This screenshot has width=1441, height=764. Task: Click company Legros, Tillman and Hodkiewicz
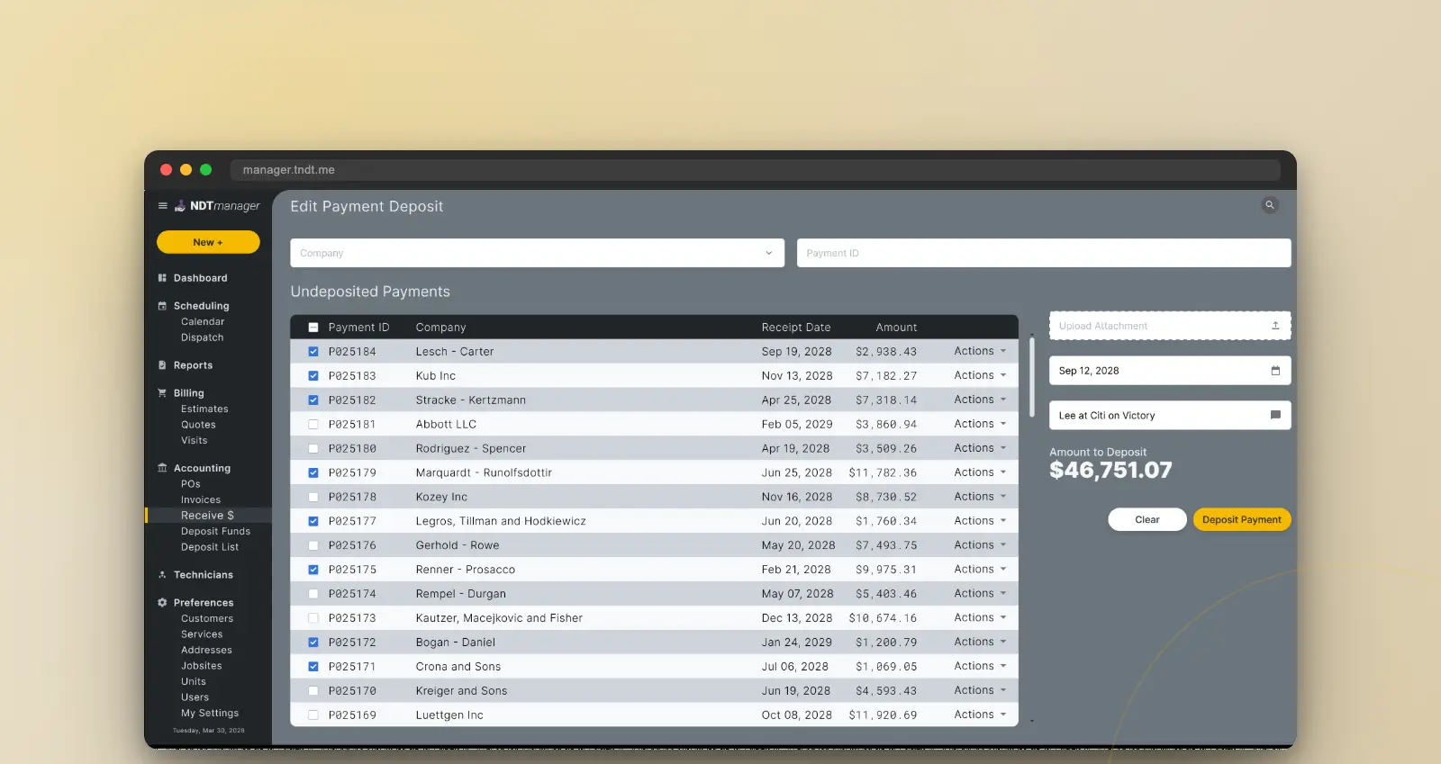pos(501,521)
